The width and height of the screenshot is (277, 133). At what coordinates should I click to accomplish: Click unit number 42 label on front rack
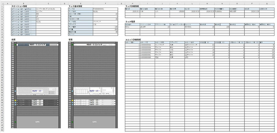pyautogui.click(x=12, y=43)
